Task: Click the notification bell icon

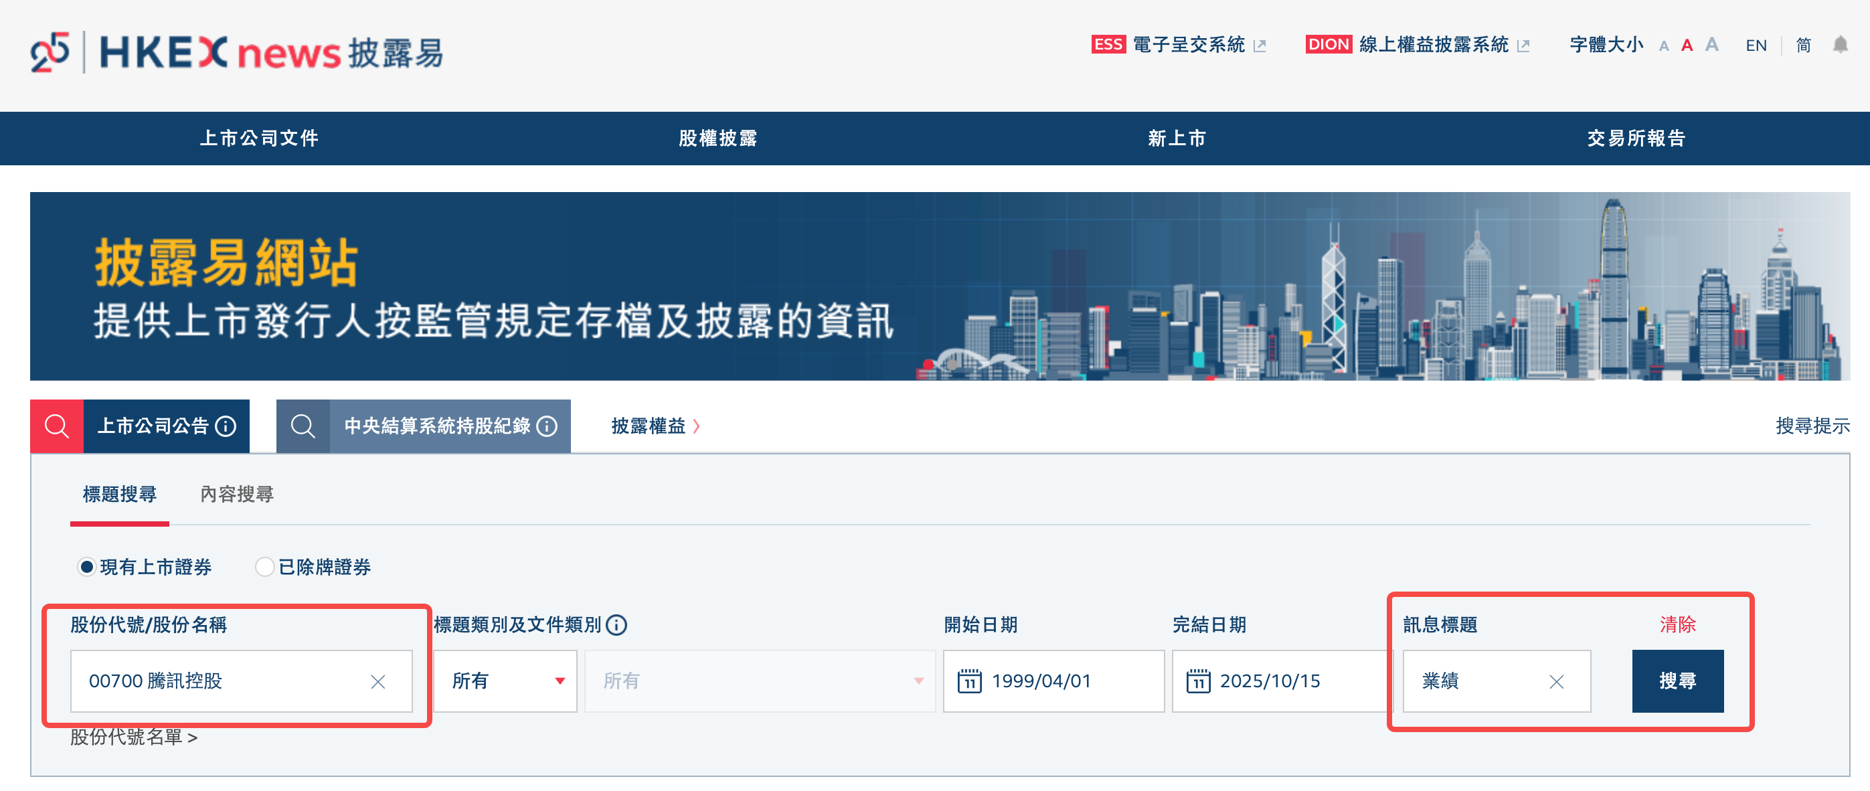Action: pyautogui.click(x=1839, y=45)
